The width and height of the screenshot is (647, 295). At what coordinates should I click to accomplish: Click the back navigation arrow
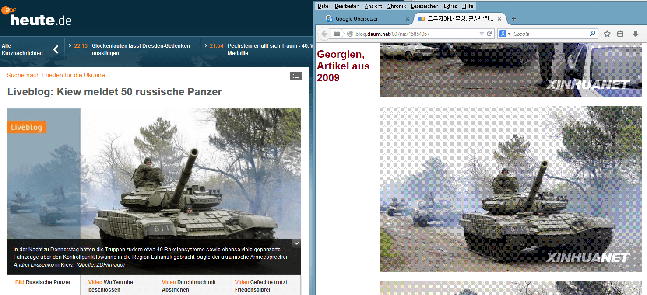[324, 34]
